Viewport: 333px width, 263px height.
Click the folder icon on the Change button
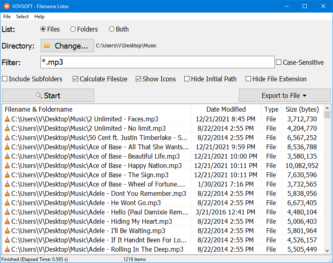coord(47,46)
